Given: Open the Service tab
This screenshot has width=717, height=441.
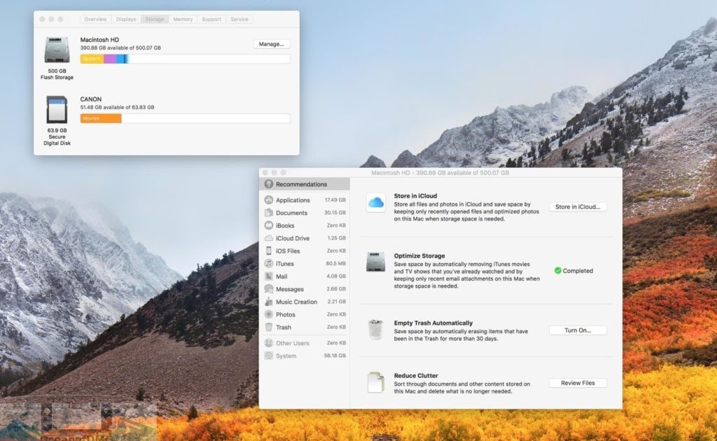Looking at the screenshot, I should pos(239,19).
